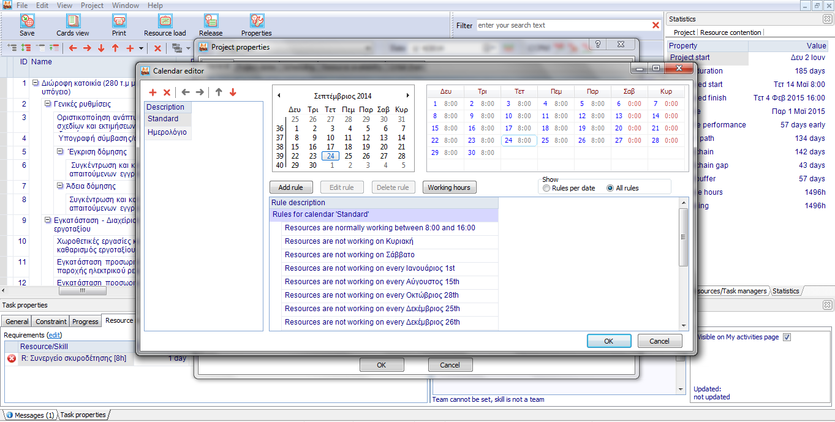This screenshot has width=835, height=422.
Task: Click red error icon beside Συνεργείο σκυροδέτησης
Action: (x=12, y=358)
